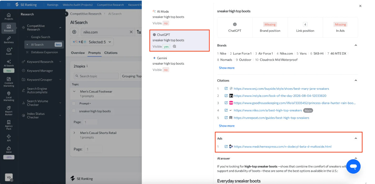The width and height of the screenshot is (375, 184).
Task: Switch to the Overview tab
Action: pyautogui.click(x=78, y=53)
